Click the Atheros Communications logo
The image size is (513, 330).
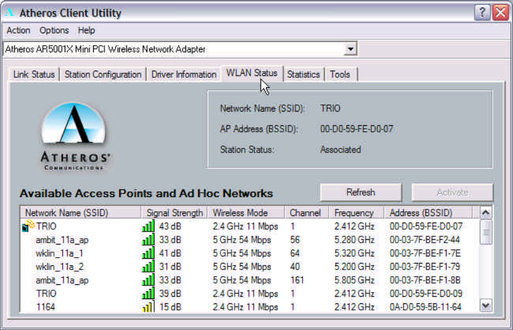75,136
